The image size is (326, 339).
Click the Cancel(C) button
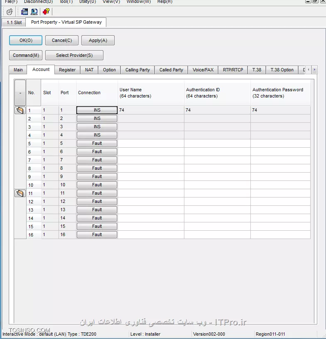tap(62, 40)
